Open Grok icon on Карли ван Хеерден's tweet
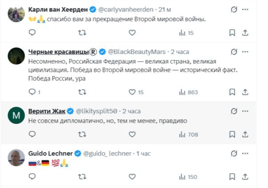This screenshot has width=268, height=188. click(x=234, y=9)
